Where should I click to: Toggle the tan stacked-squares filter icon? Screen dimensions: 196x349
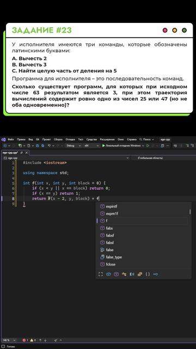coord(140,274)
